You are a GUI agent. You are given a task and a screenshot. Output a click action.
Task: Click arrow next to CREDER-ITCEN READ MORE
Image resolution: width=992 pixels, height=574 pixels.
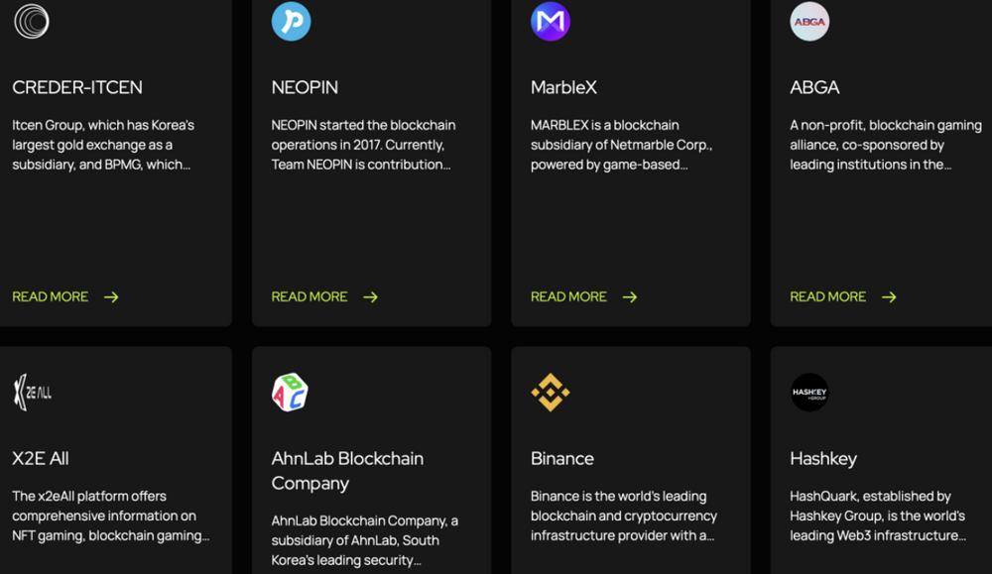(x=111, y=296)
